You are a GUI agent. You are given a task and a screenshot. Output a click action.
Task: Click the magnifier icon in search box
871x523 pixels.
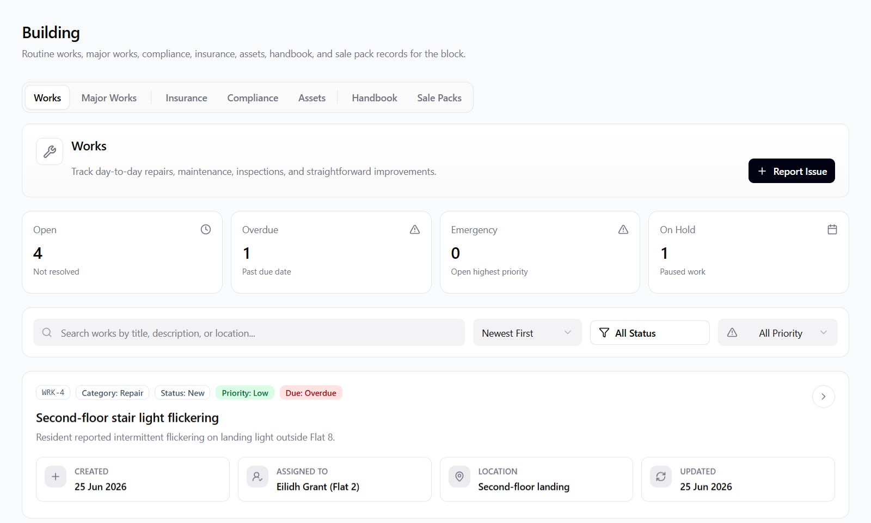click(47, 332)
